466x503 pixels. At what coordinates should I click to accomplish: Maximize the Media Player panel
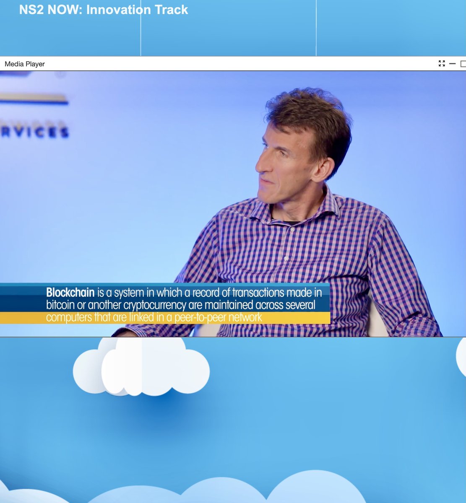pyautogui.click(x=463, y=64)
